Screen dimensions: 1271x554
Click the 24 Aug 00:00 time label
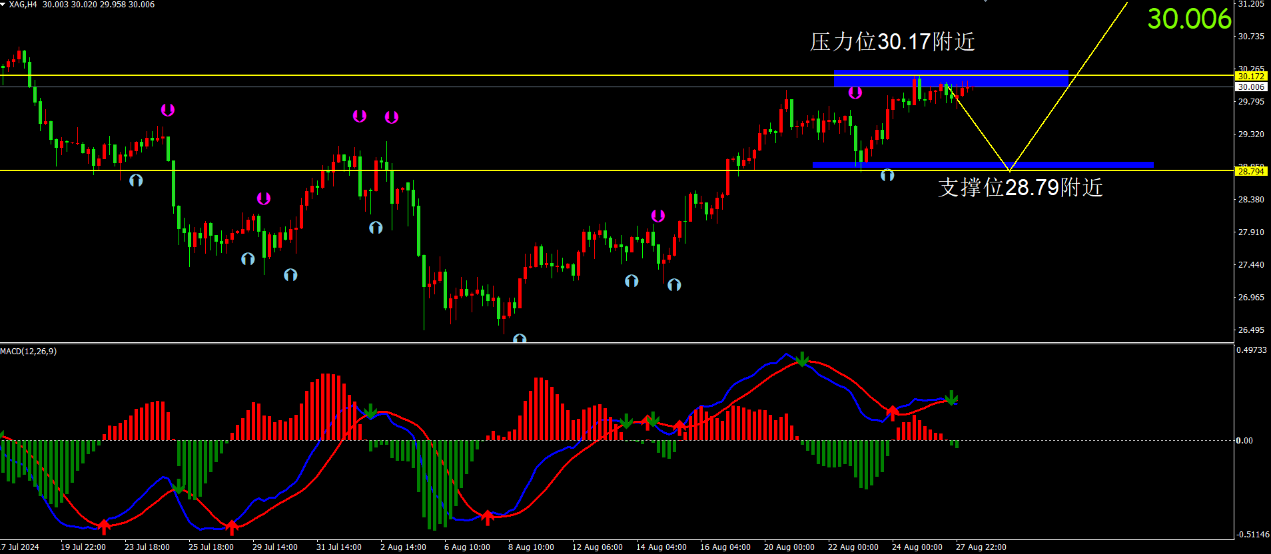point(917,547)
